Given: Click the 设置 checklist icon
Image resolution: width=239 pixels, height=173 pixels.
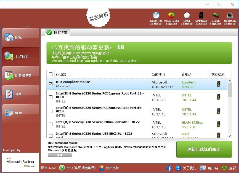Looking at the screenshot, I should click(9, 94).
